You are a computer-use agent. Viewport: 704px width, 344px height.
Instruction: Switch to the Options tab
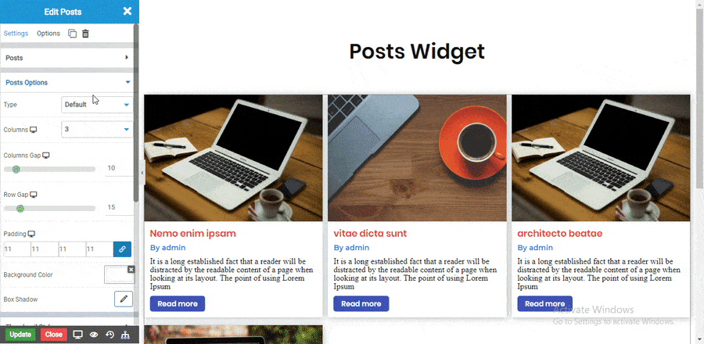pyautogui.click(x=48, y=34)
